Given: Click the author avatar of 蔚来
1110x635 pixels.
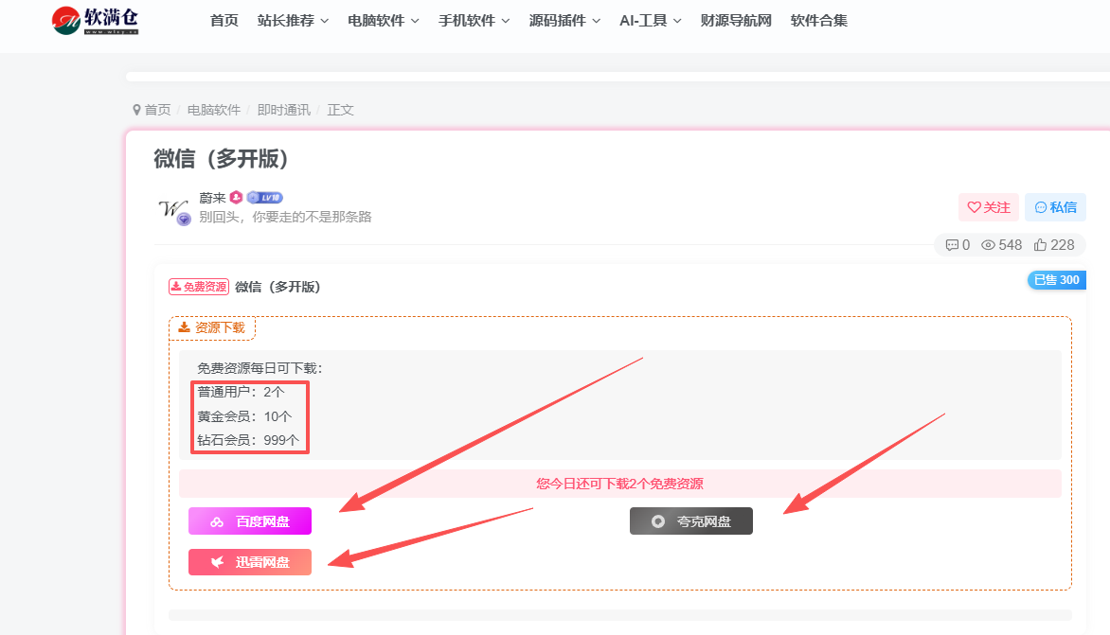Looking at the screenshot, I should click(173, 208).
